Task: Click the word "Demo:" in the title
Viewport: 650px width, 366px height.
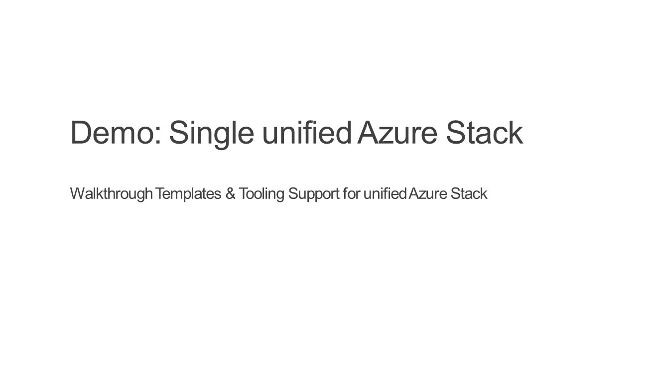Action: click(116, 133)
